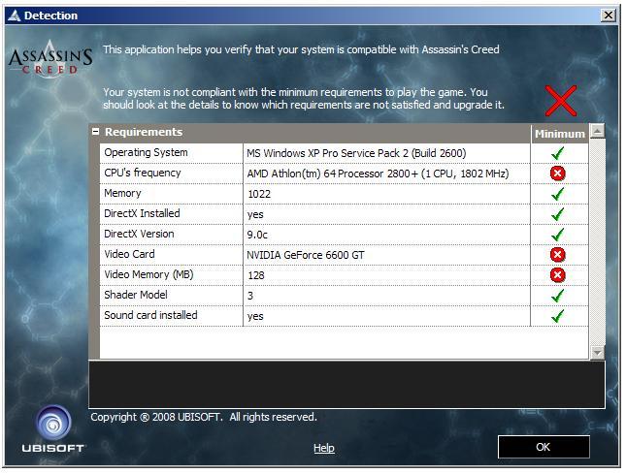Click the DirectX Installed yes value
Viewport: 626px width, 474px height.
click(255, 215)
